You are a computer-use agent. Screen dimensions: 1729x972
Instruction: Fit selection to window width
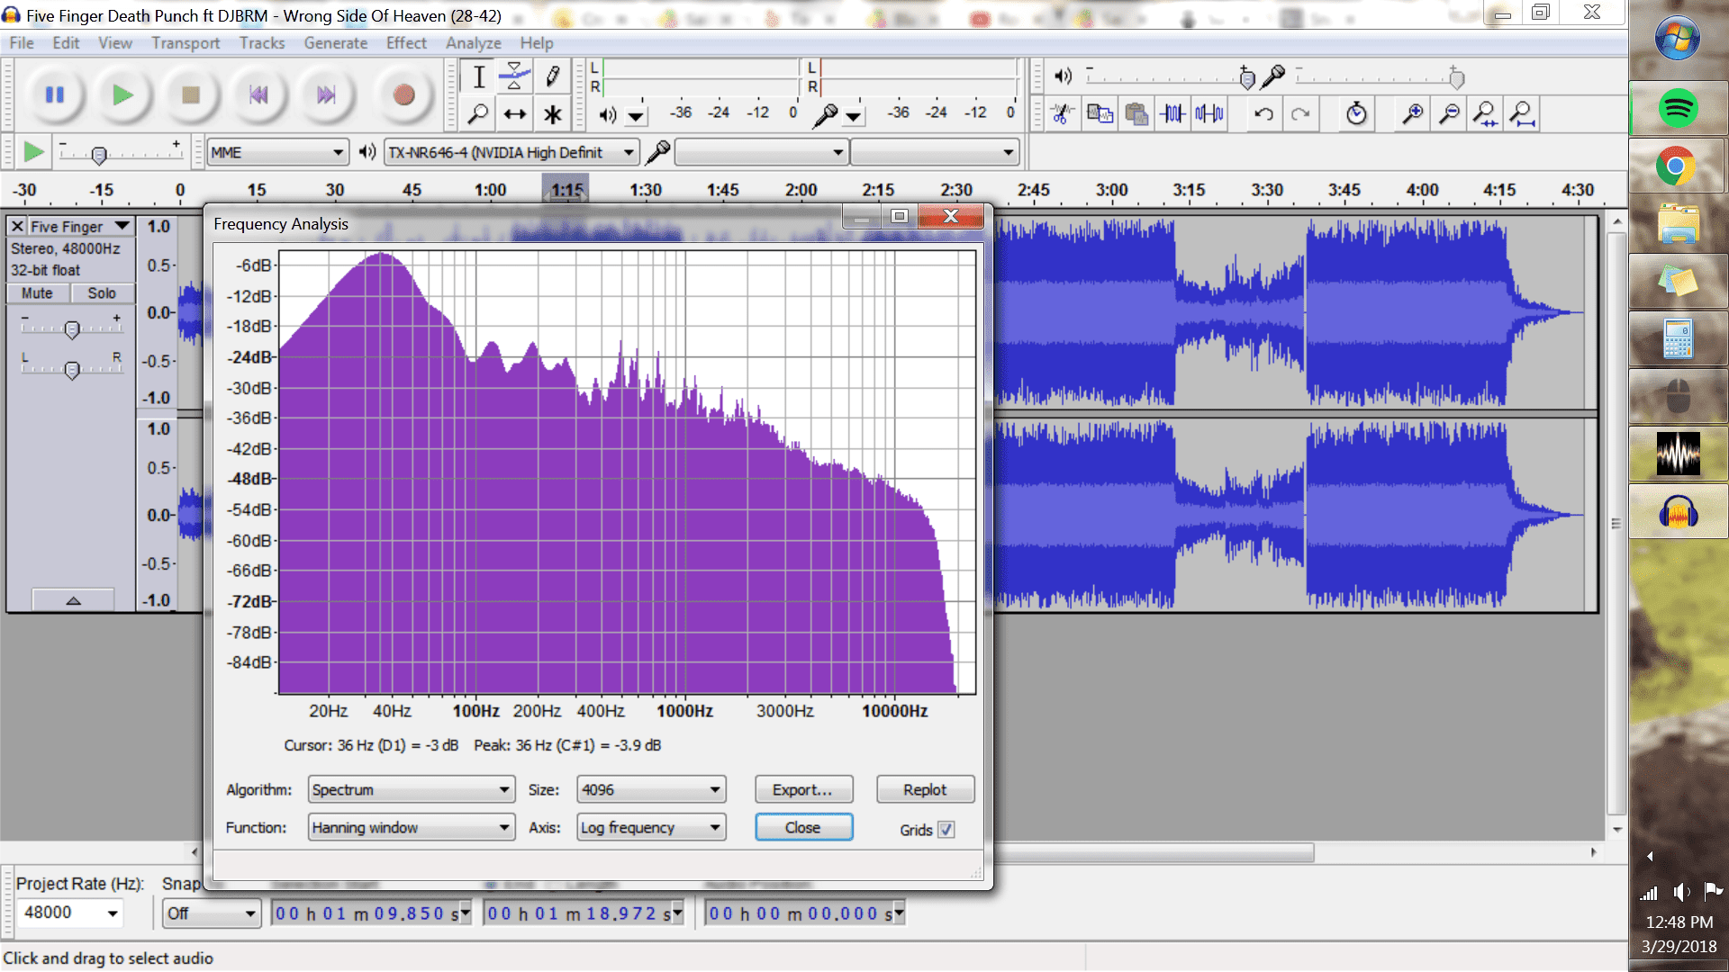coord(1485,114)
